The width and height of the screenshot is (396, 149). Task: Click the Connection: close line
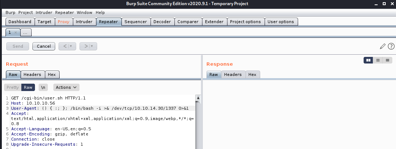(x=33, y=139)
